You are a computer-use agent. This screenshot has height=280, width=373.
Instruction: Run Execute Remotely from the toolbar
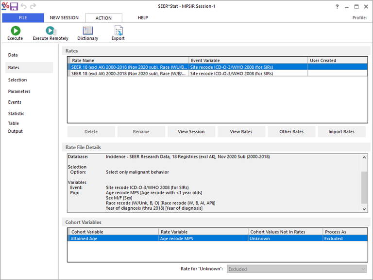pyautogui.click(x=51, y=31)
